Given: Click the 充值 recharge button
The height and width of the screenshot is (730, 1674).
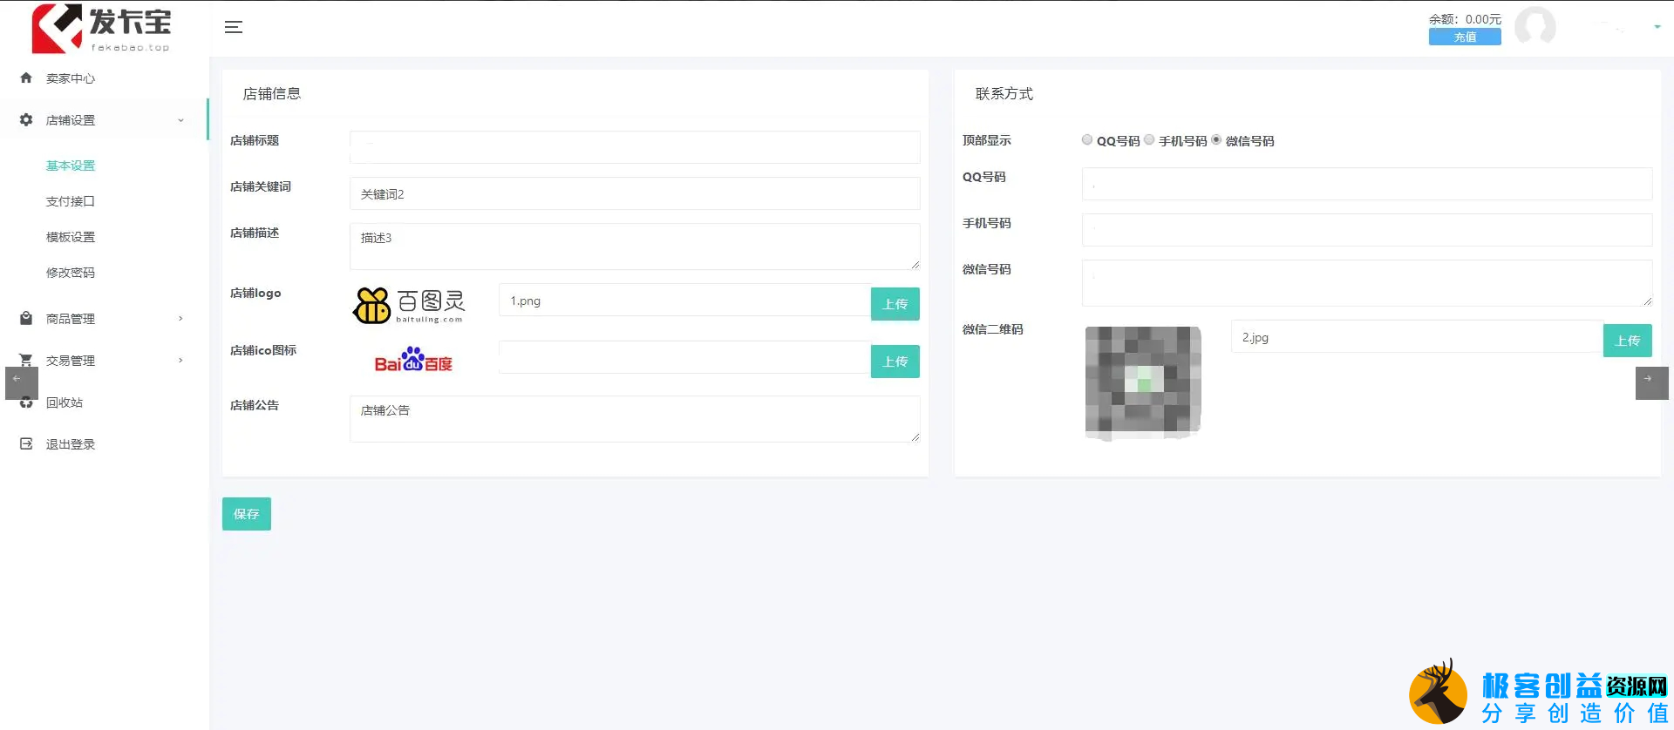Looking at the screenshot, I should pyautogui.click(x=1465, y=37).
